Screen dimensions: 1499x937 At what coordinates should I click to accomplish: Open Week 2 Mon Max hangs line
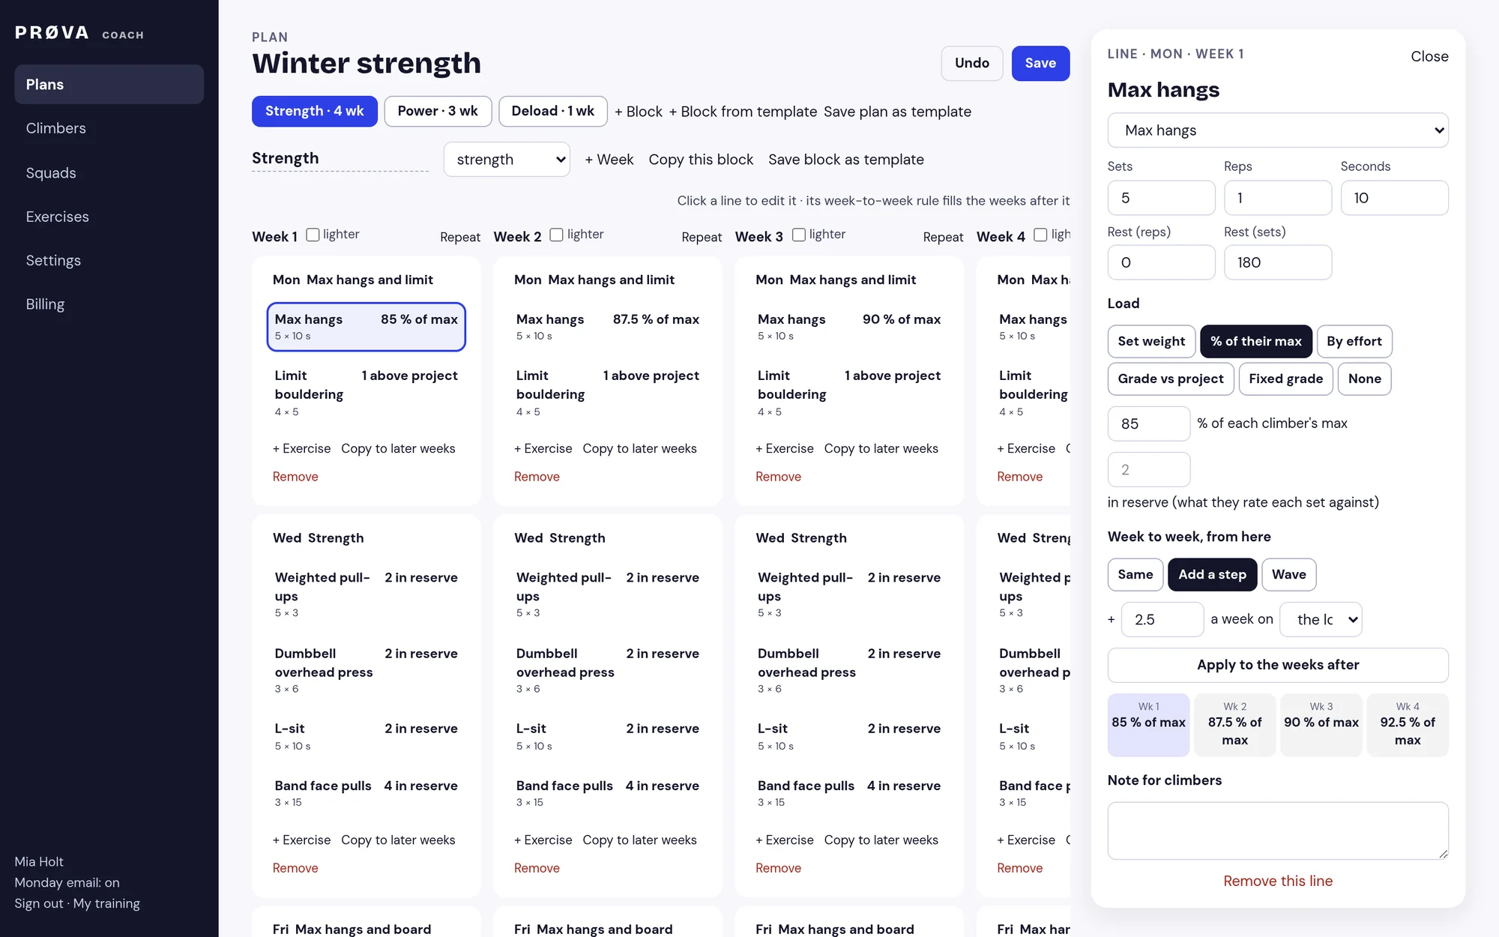click(x=607, y=327)
